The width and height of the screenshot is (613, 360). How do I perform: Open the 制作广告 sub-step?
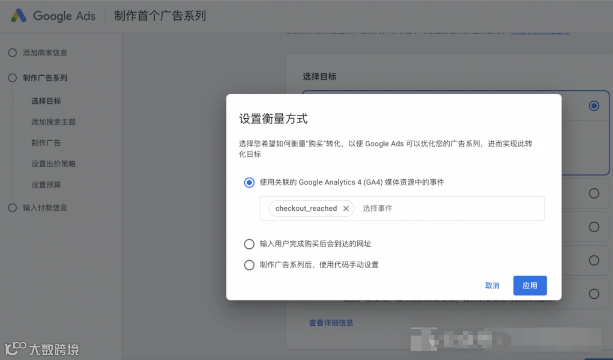click(x=46, y=143)
